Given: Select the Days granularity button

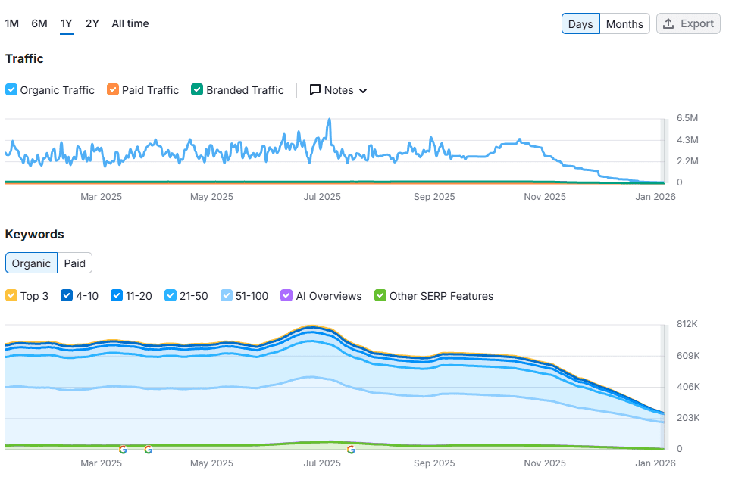Looking at the screenshot, I should pyautogui.click(x=580, y=24).
